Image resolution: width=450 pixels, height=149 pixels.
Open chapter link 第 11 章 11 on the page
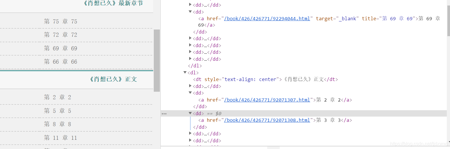(x=61, y=138)
